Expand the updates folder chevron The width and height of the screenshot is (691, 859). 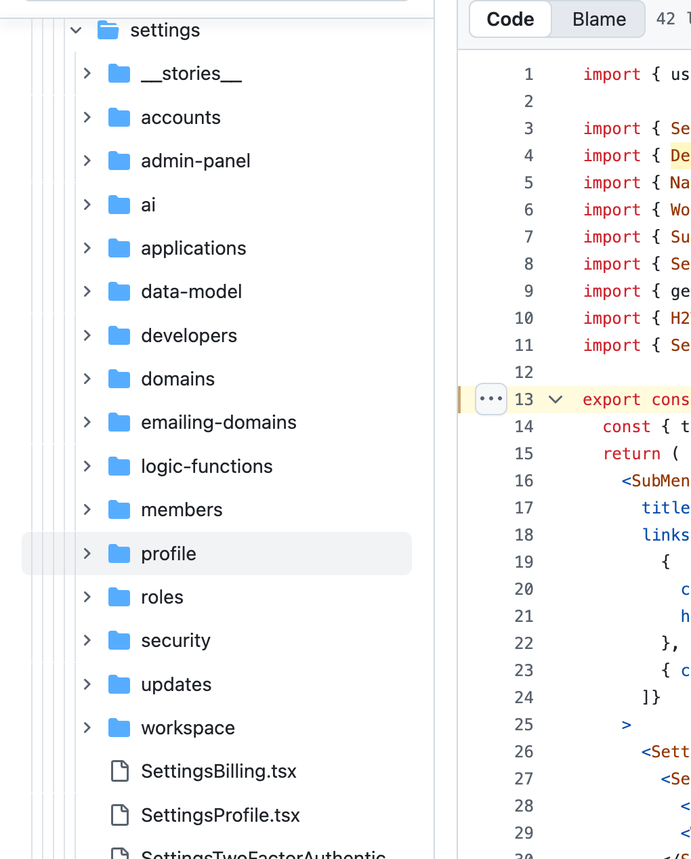pos(87,684)
